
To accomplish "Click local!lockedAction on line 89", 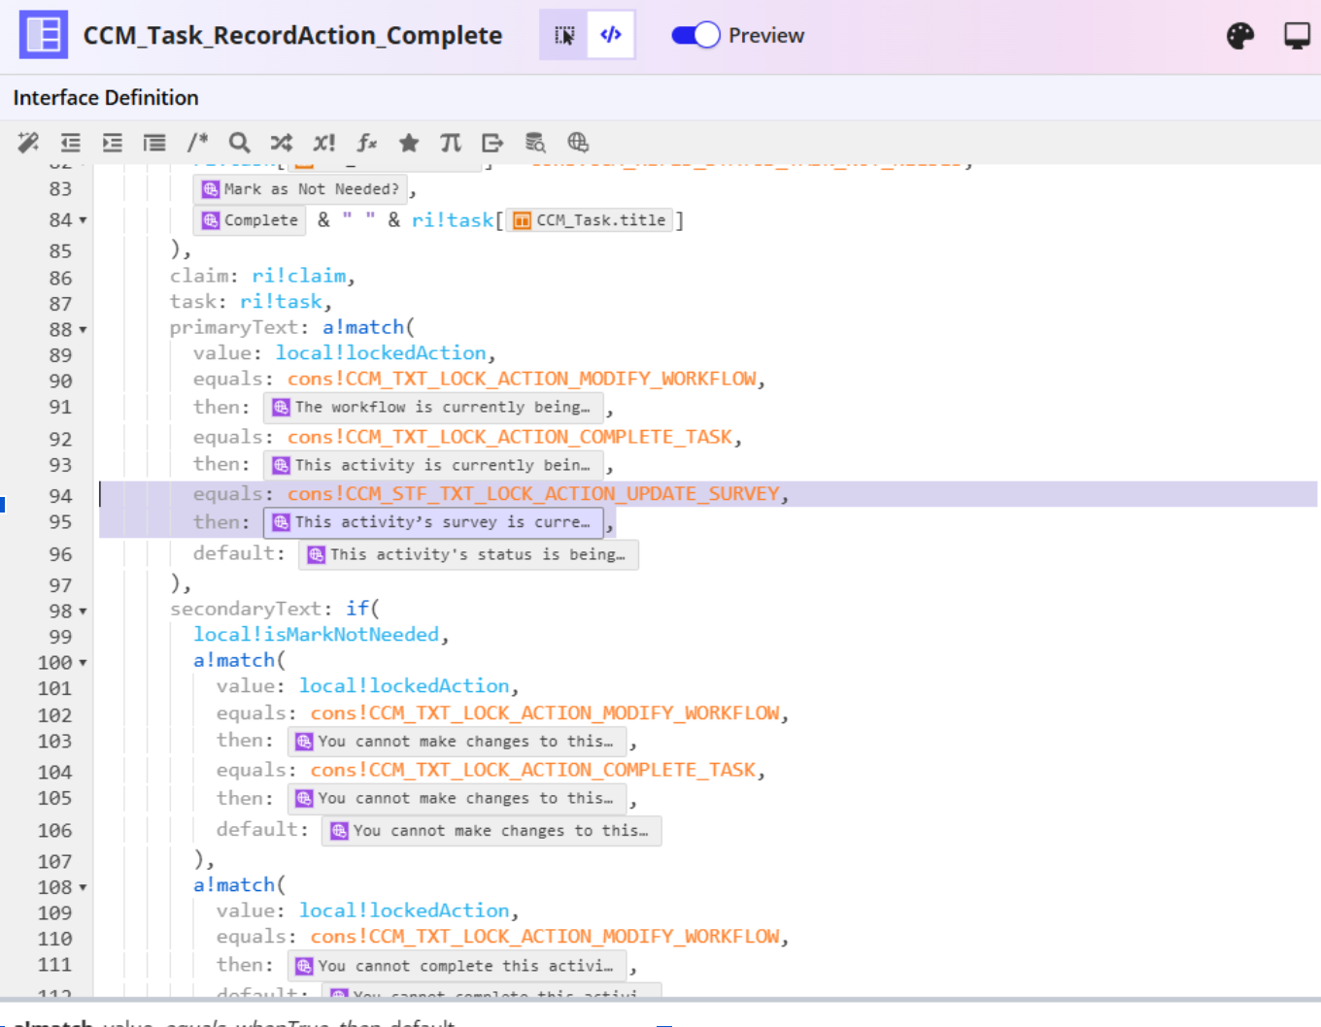I will tap(381, 353).
